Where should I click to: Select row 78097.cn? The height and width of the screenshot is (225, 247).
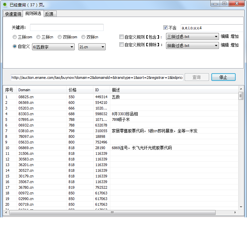point(121,136)
